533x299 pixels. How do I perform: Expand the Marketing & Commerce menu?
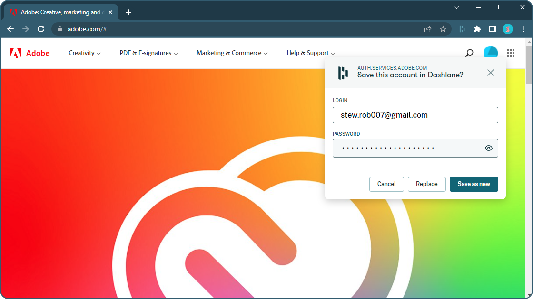tap(232, 53)
